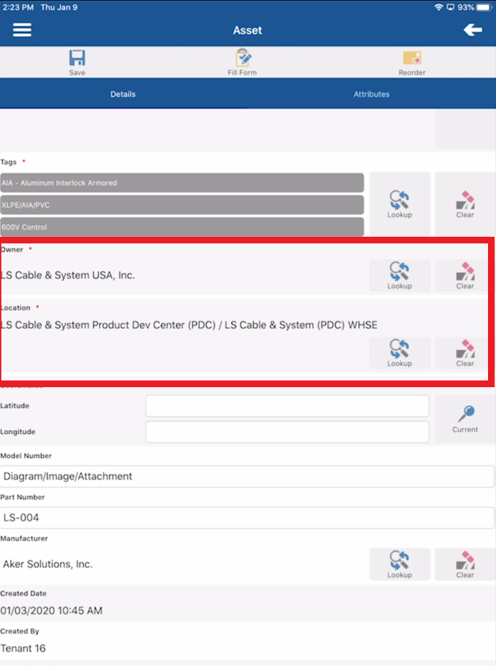Tap the back arrow icon

(473, 29)
